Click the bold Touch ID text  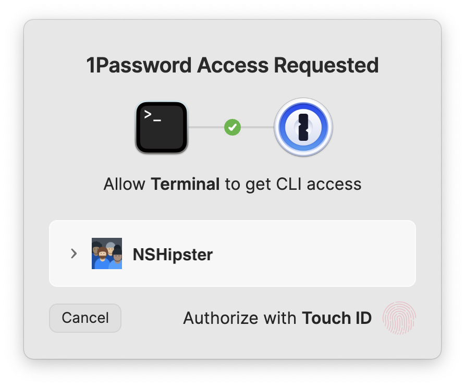[337, 318]
